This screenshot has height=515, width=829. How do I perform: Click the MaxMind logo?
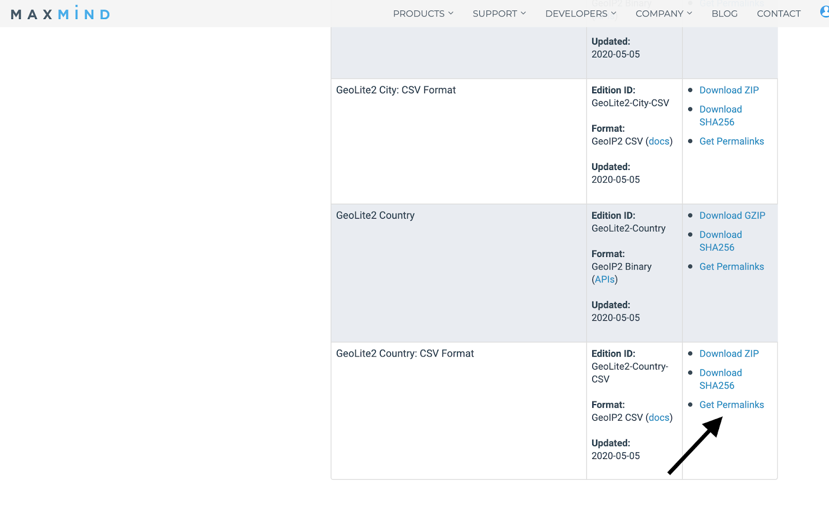[60, 14]
